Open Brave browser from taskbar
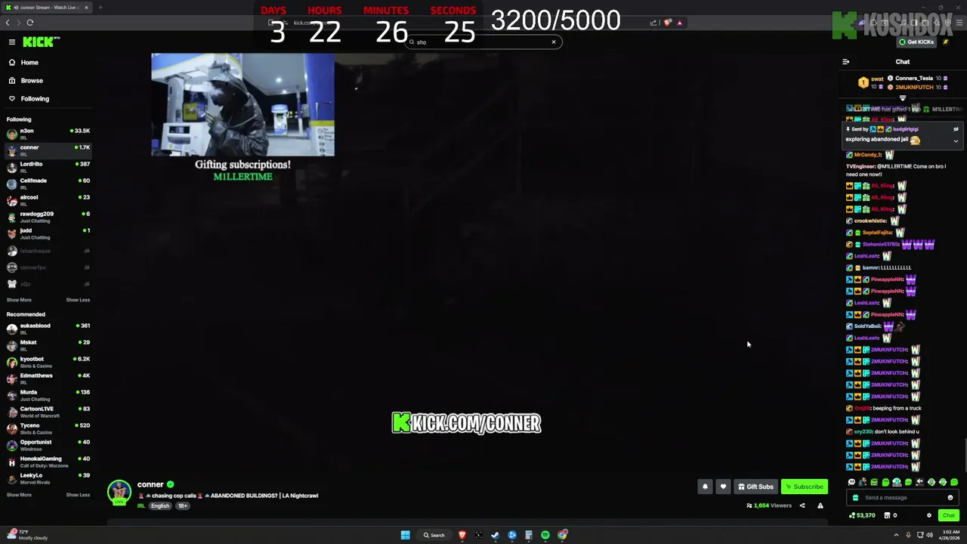 click(462, 535)
